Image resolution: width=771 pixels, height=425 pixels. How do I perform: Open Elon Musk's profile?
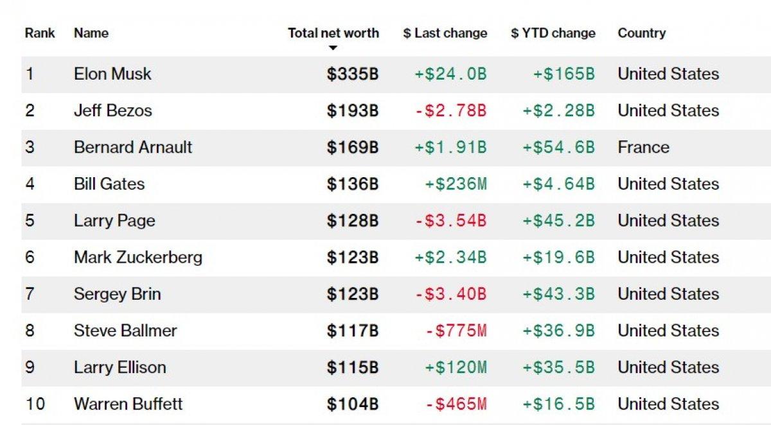112,74
